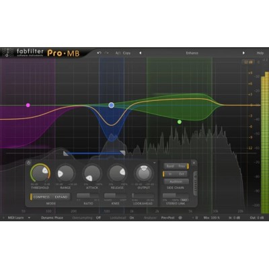Select the magenta low band dot
This screenshot has width=269, height=269.
click(28, 105)
